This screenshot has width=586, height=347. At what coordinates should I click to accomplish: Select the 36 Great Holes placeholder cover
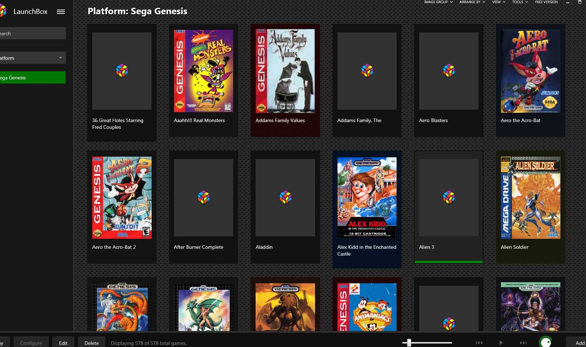tap(122, 71)
